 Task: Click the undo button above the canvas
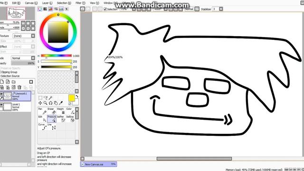(83, 9)
